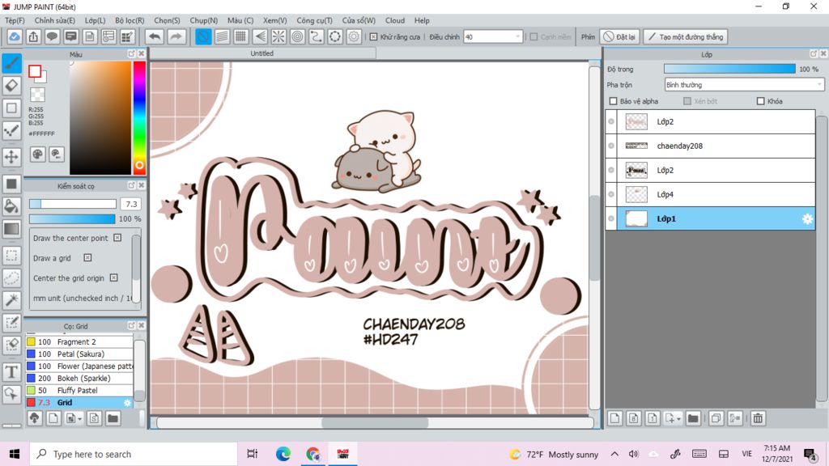Open the Tệp(F) menu
829x466 pixels.
(15, 20)
